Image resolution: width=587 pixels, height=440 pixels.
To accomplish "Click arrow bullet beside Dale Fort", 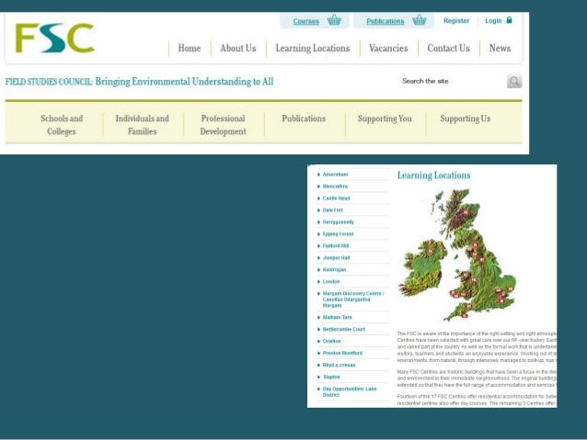I will pyautogui.click(x=318, y=210).
